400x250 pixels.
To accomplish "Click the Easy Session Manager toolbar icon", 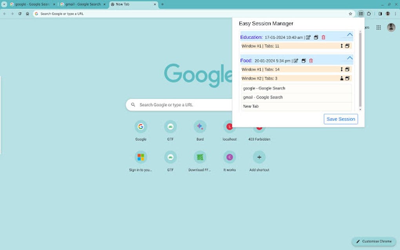I will click(x=361, y=13).
